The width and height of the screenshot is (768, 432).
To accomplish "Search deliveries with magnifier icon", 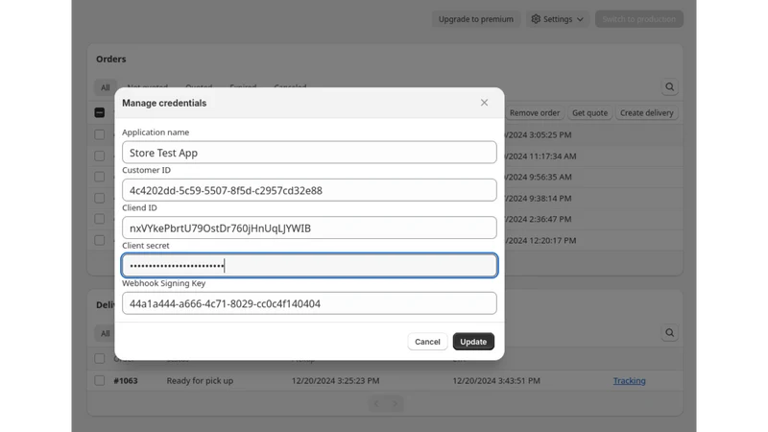I will click(x=669, y=333).
